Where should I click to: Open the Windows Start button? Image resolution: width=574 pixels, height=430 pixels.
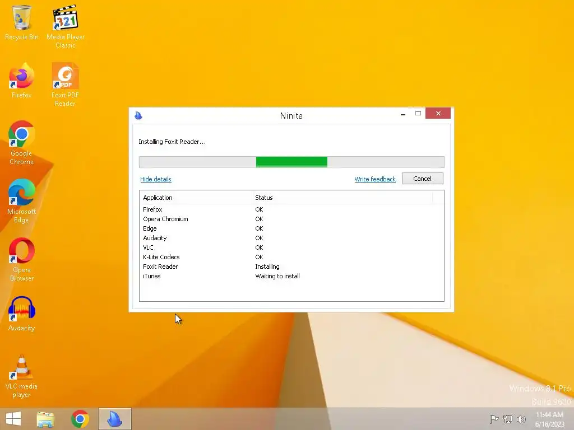tap(13, 419)
